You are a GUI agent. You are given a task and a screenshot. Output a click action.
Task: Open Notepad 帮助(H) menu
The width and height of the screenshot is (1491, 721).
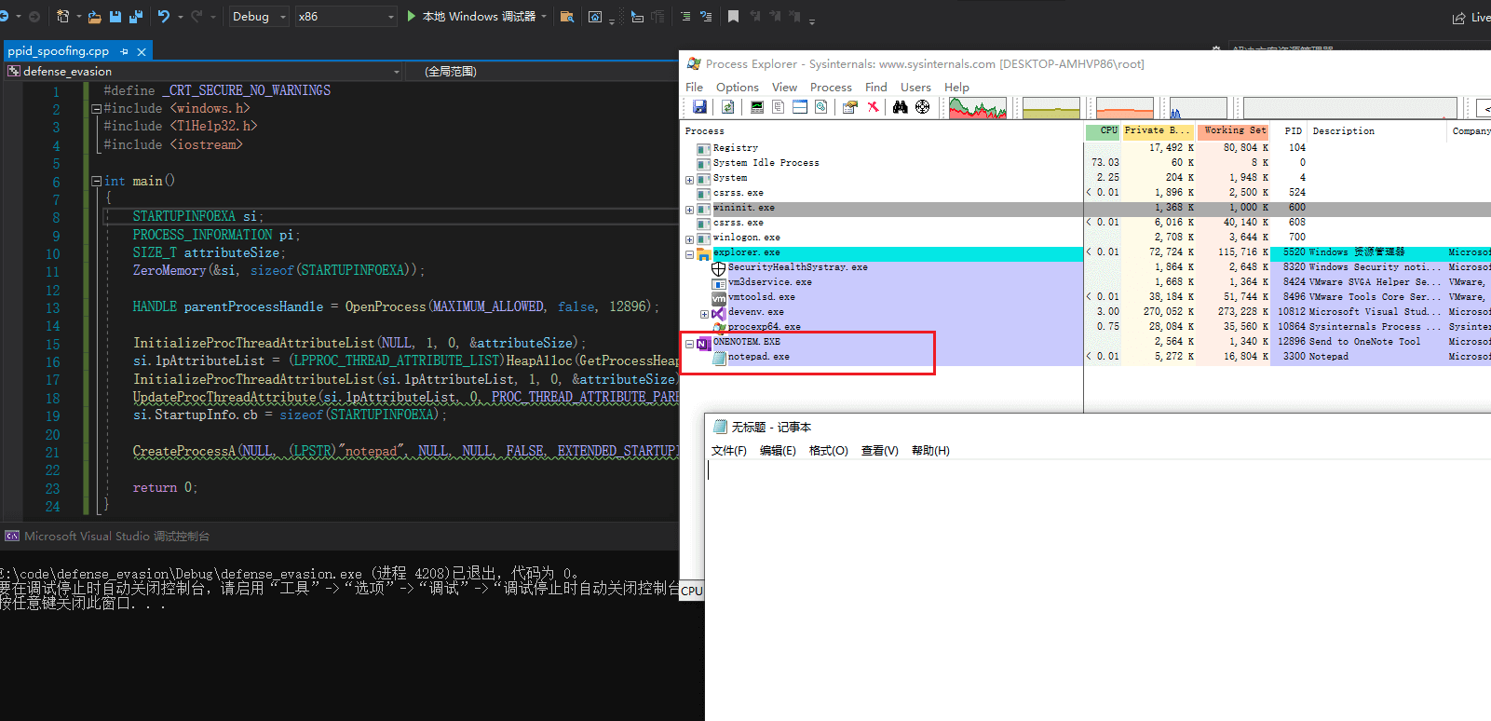(930, 451)
